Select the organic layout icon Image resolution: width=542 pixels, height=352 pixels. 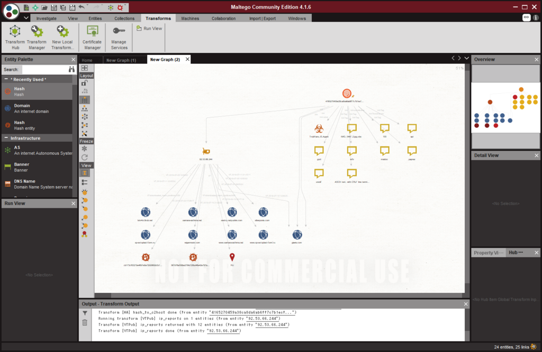(85, 125)
